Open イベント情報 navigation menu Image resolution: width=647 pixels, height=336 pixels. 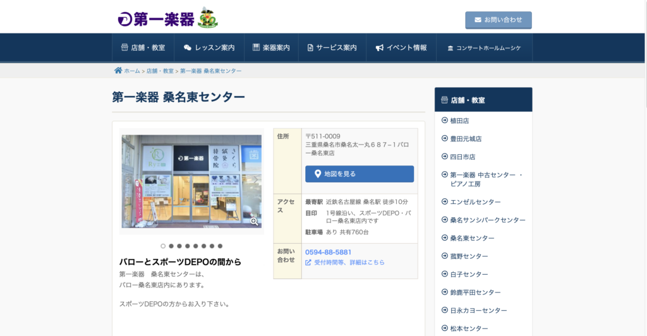tap(401, 48)
